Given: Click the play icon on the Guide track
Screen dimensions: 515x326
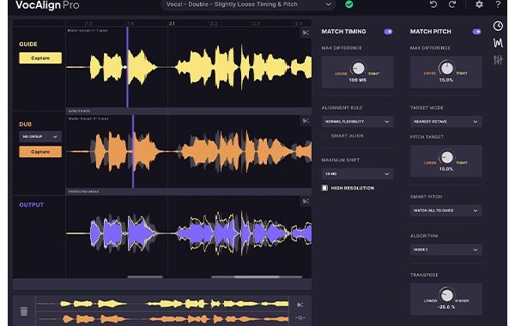Looking at the screenshot, I should pyautogui.click(x=306, y=33).
